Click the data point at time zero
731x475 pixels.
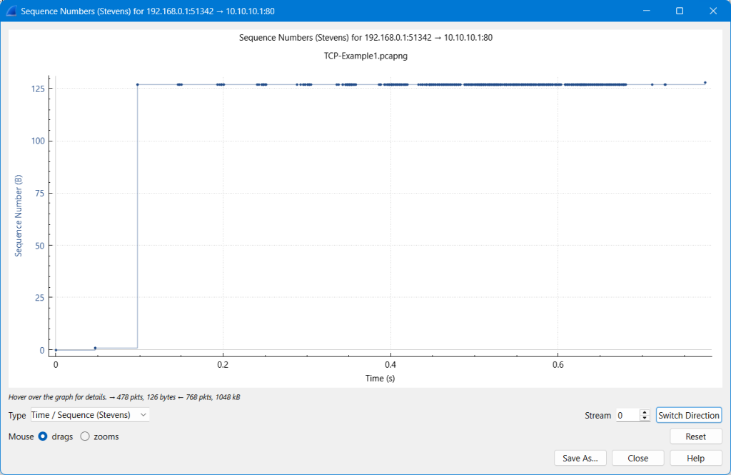point(56,350)
